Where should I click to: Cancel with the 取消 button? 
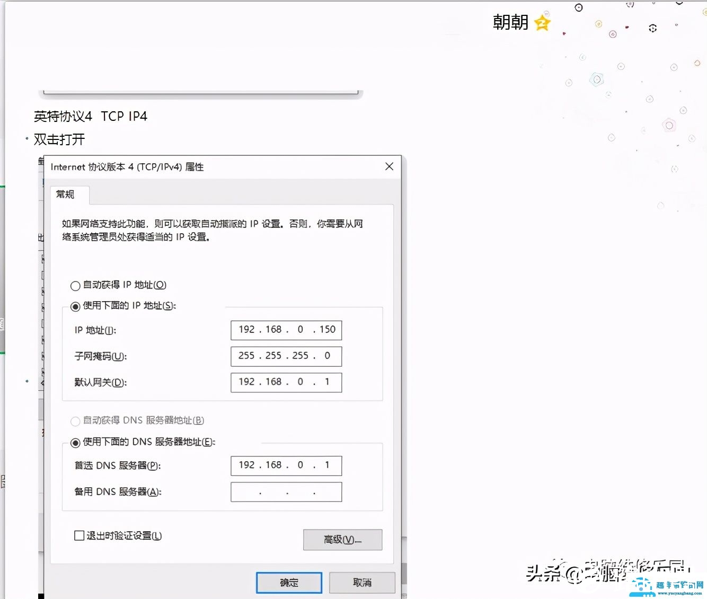(362, 583)
